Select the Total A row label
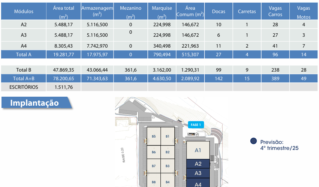This screenshot has width=319, height=187. [x=24, y=54]
